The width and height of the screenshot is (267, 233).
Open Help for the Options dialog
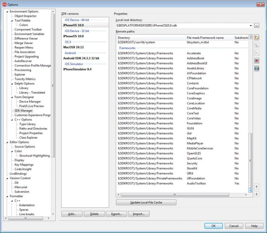click(254, 226)
